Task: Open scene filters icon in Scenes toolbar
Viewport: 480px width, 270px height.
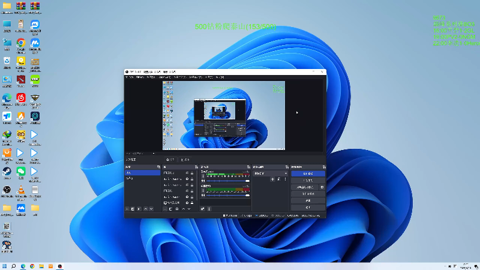Action: coord(139,209)
